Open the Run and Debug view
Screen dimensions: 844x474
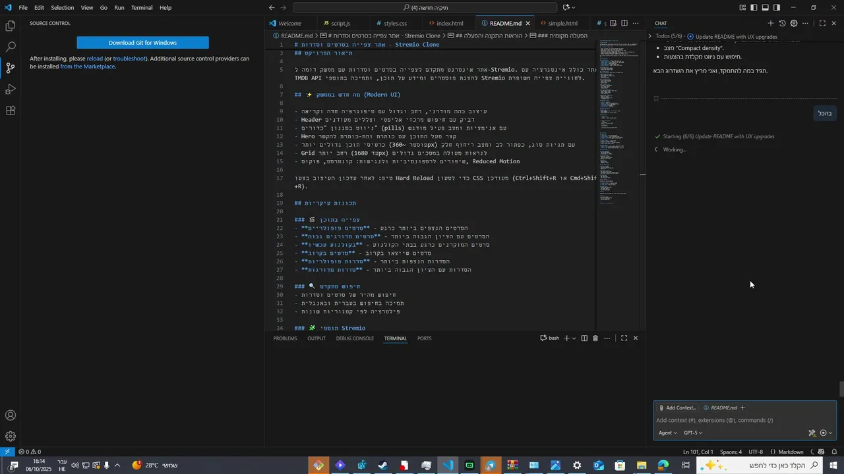(x=11, y=90)
